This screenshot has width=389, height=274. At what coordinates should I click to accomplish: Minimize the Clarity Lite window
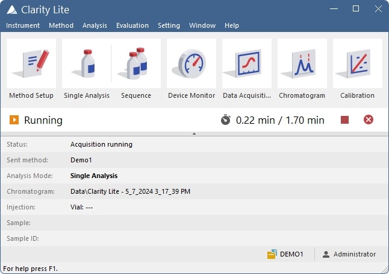pyautogui.click(x=334, y=9)
